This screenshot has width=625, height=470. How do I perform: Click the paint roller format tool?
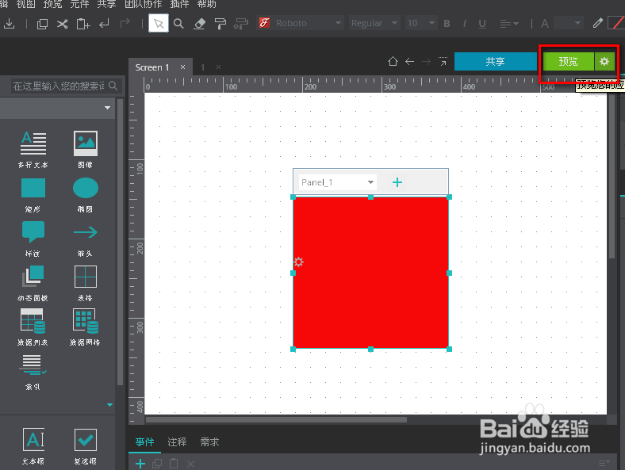point(220,24)
